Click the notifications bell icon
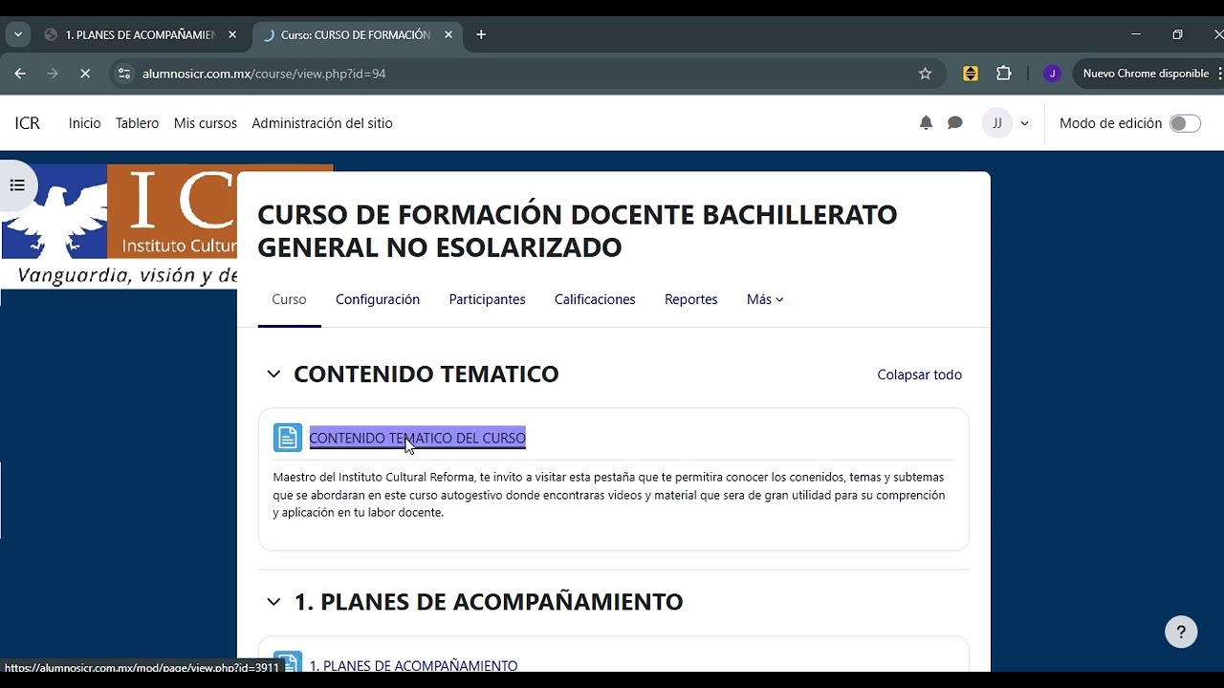Viewport: 1224px width, 688px height. tap(926, 123)
